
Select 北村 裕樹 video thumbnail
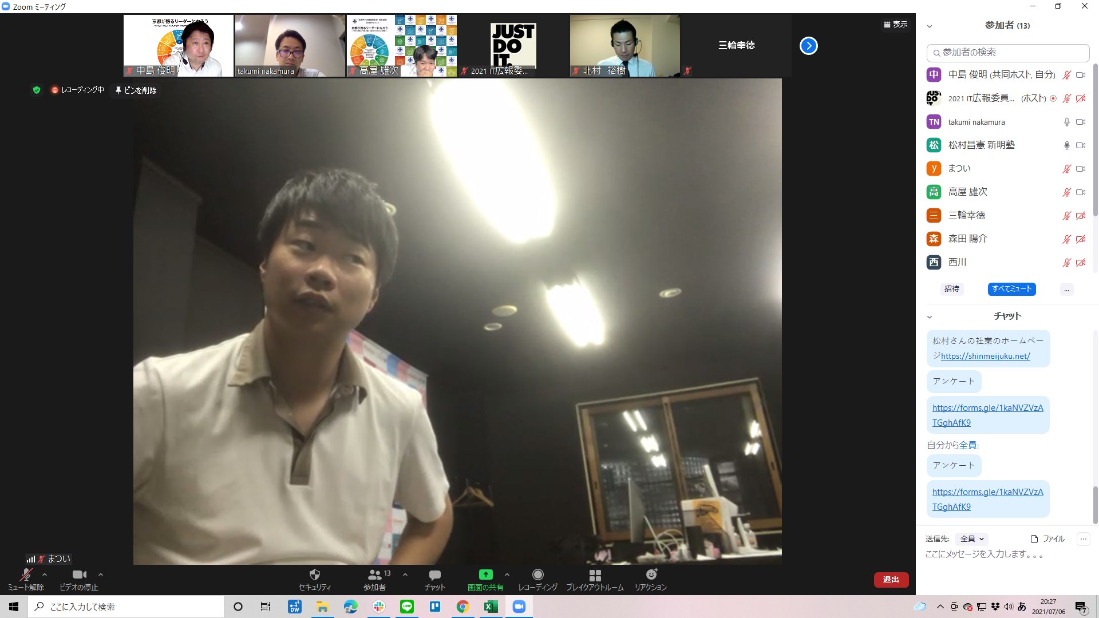tap(625, 46)
